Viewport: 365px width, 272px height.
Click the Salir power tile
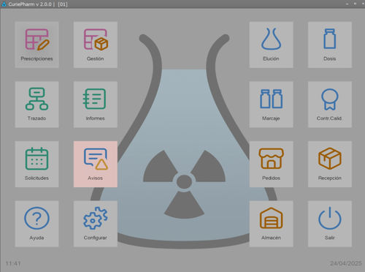(330, 224)
